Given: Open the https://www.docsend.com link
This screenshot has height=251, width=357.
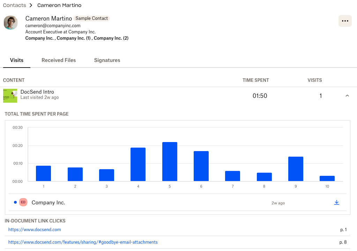Looking at the screenshot, I should [x=35, y=230].
